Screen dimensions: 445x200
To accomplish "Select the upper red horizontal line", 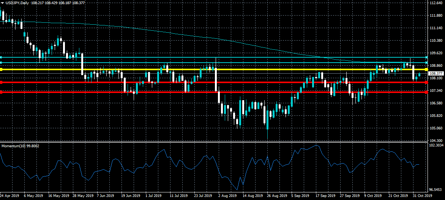I will click(214, 82).
